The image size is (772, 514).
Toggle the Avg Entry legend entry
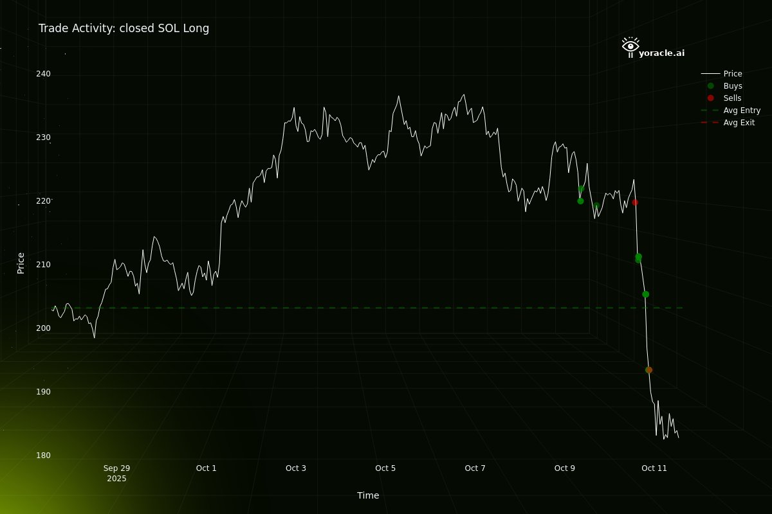pyautogui.click(x=731, y=111)
